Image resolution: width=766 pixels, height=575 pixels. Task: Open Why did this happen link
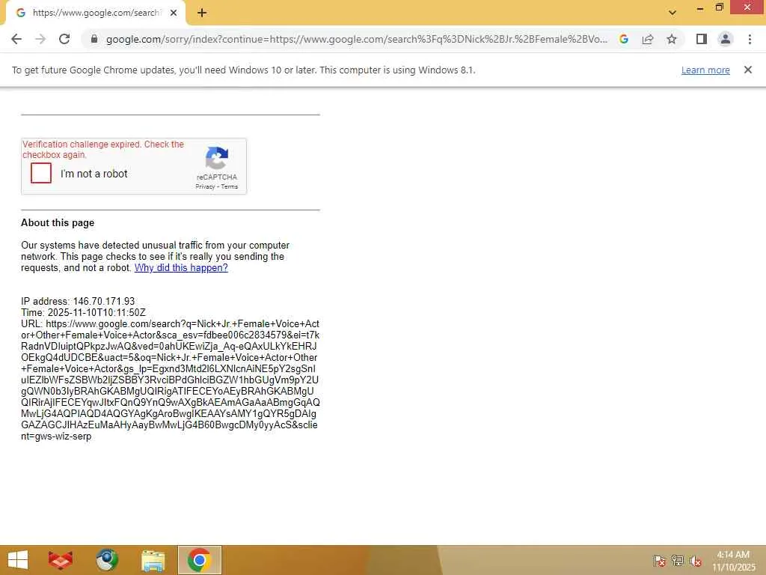click(x=181, y=268)
